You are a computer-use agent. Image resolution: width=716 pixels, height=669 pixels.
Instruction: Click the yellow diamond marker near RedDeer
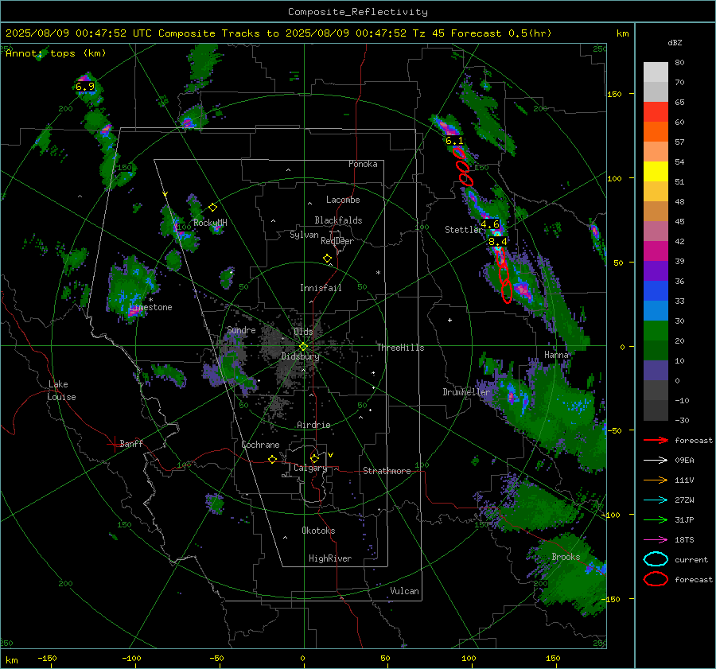pyautogui.click(x=327, y=259)
